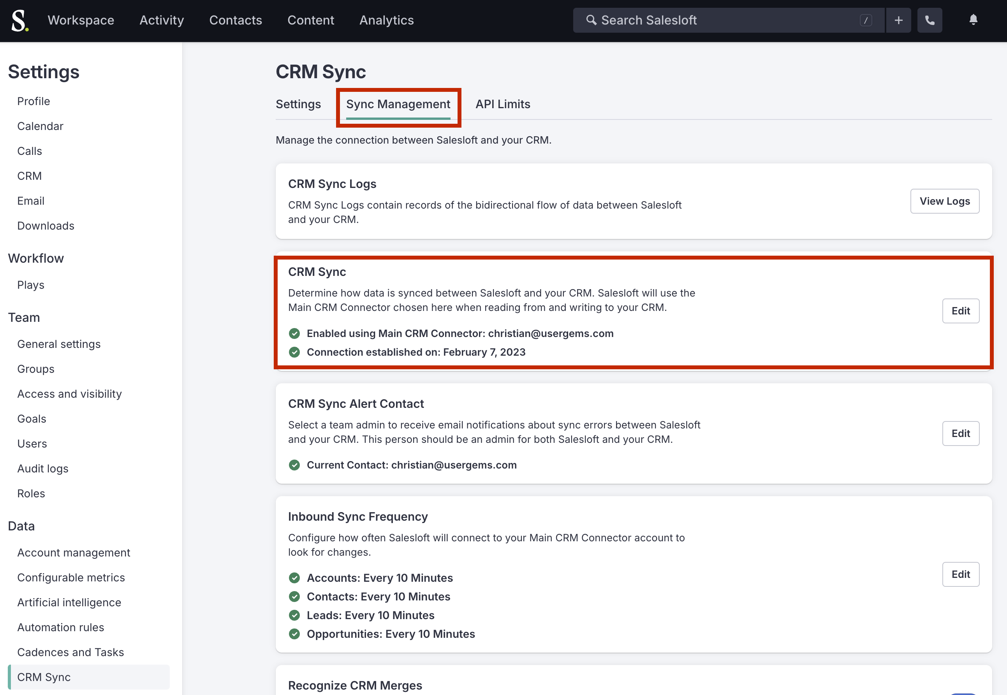This screenshot has width=1007, height=695.
Task: Click the slash shortcut badge in search
Action: (865, 20)
